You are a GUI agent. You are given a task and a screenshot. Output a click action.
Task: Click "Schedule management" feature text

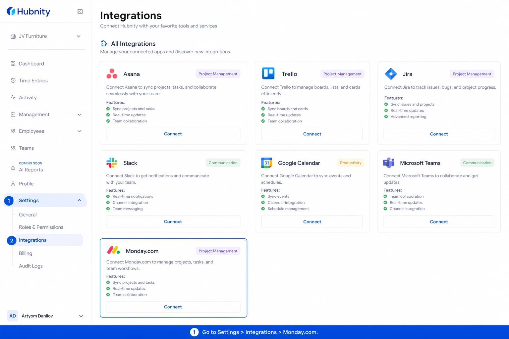[288, 209]
